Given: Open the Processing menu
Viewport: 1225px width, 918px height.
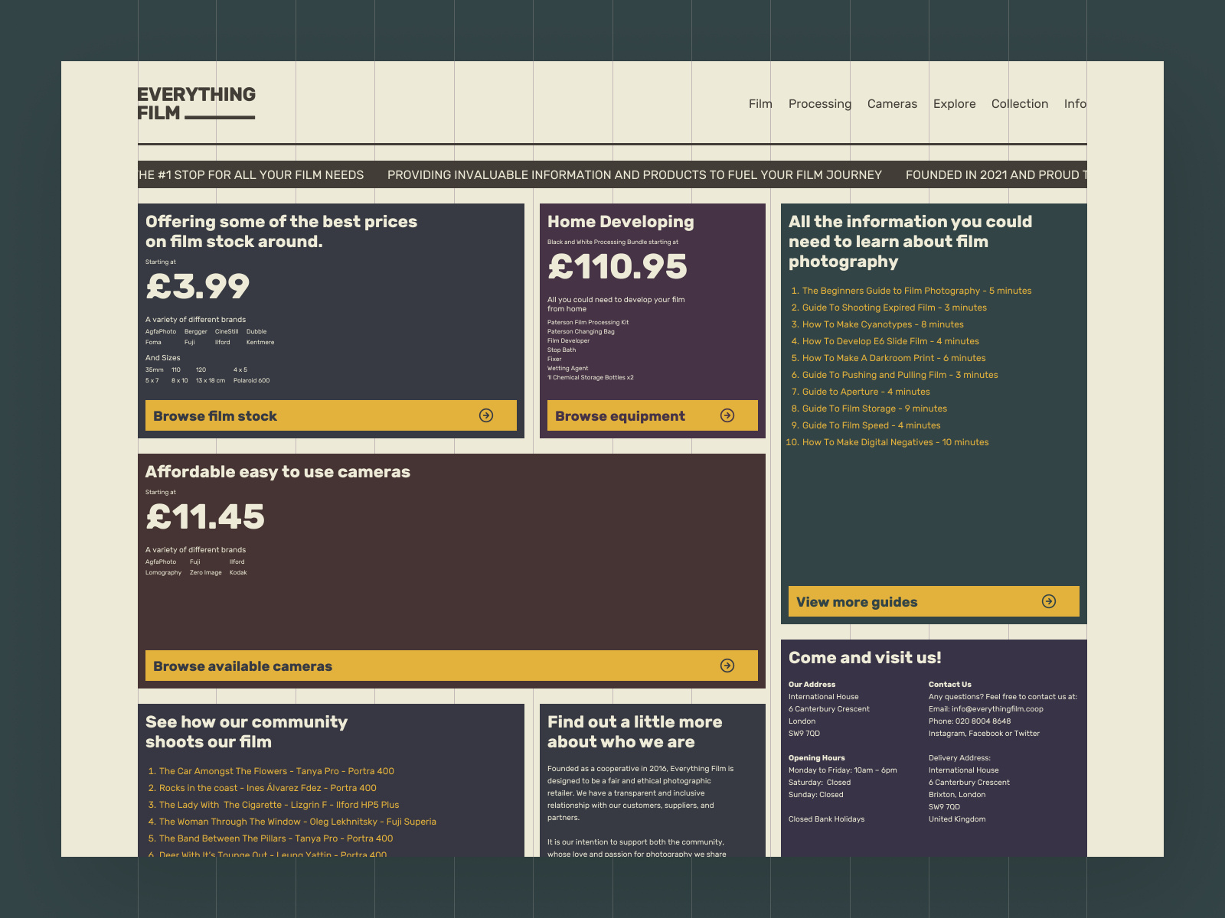Looking at the screenshot, I should click(819, 103).
